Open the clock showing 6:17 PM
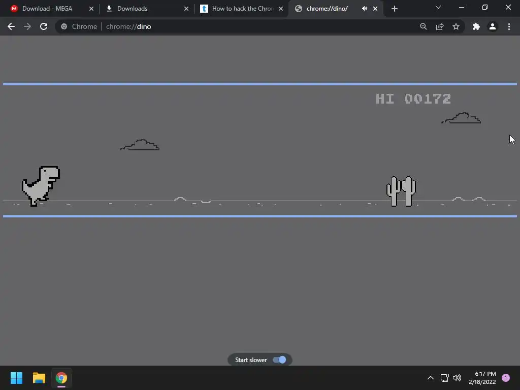This screenshot has width=520, height=390. coord(482,378)
